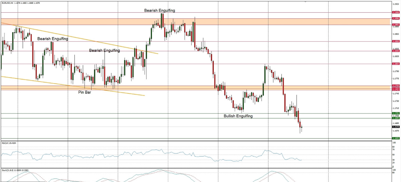This screenshot has width=401, height=182.
Task: Click the 1.1830 red price level tag
Action: [x=395, y=51]
